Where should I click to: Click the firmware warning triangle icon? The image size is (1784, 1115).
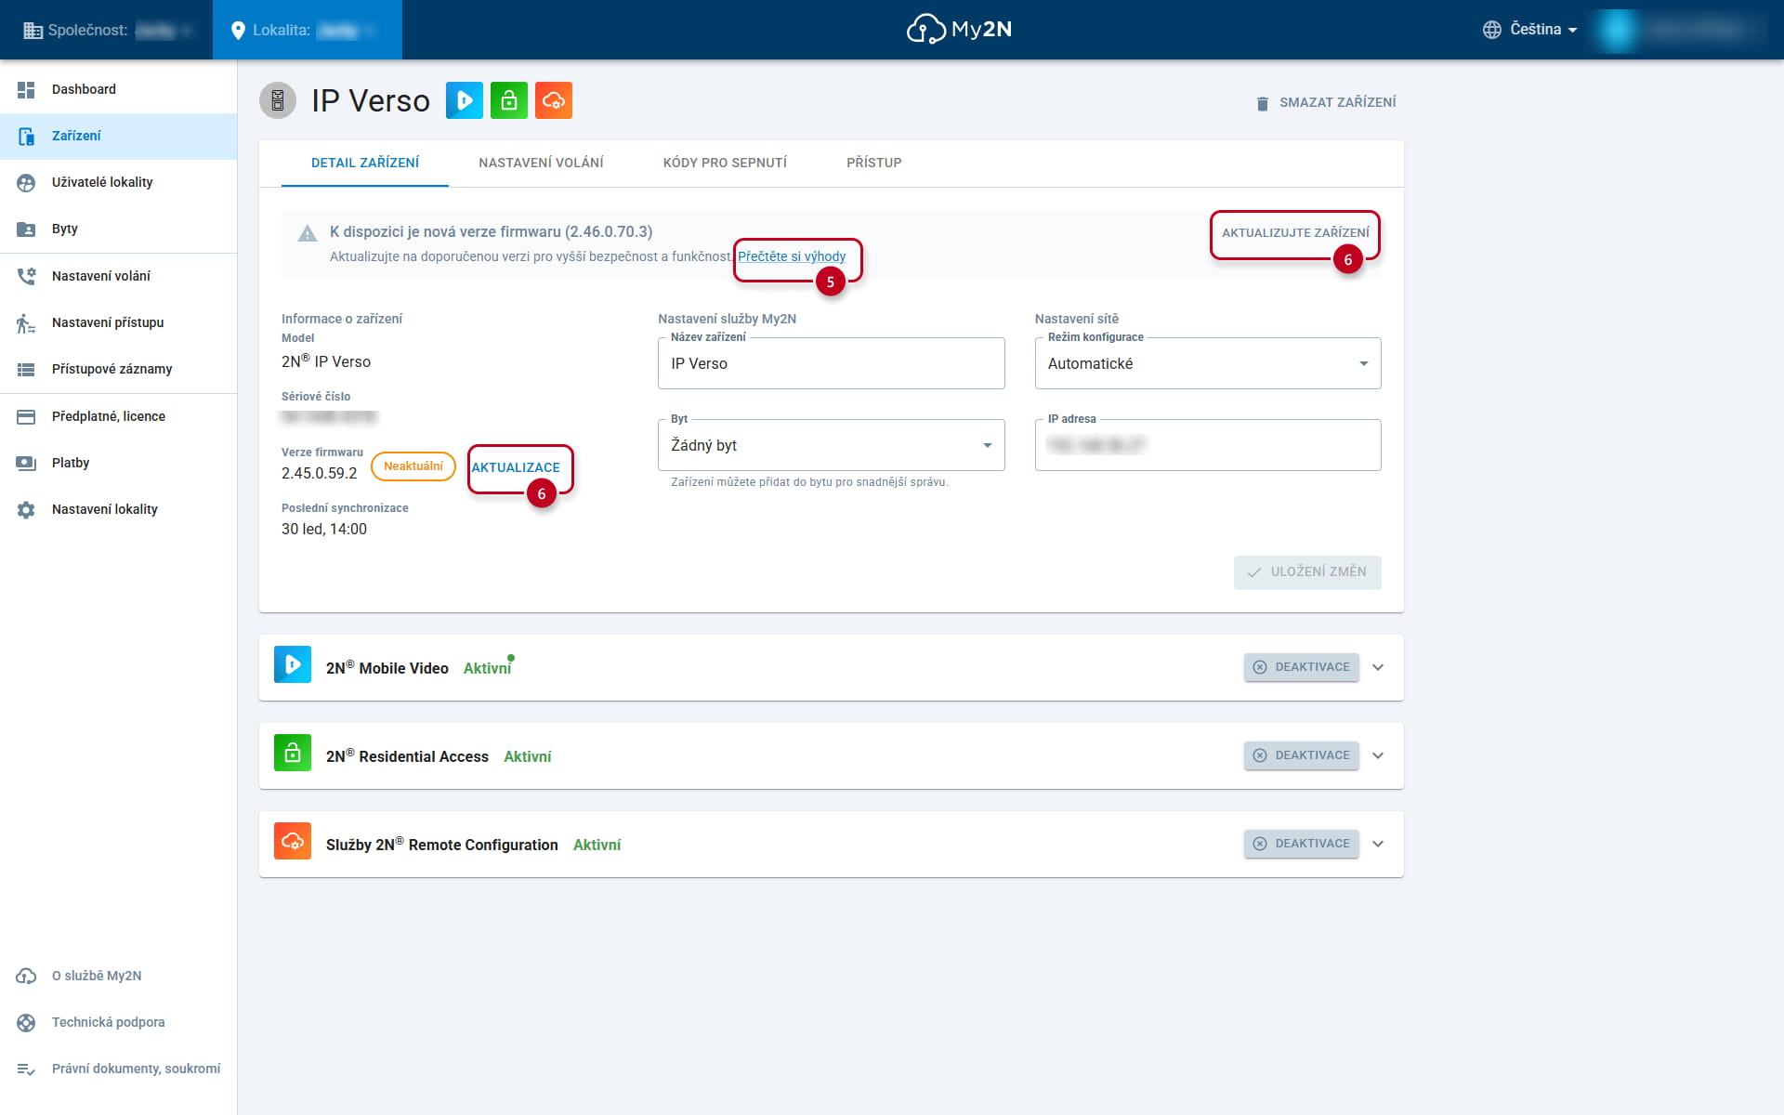coord(308,233)
